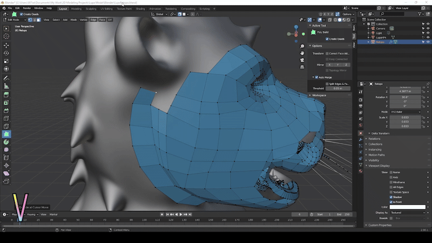The image size is (432, 243).
Task: Select the Loop Cut tool
Action: coord(6,118)
